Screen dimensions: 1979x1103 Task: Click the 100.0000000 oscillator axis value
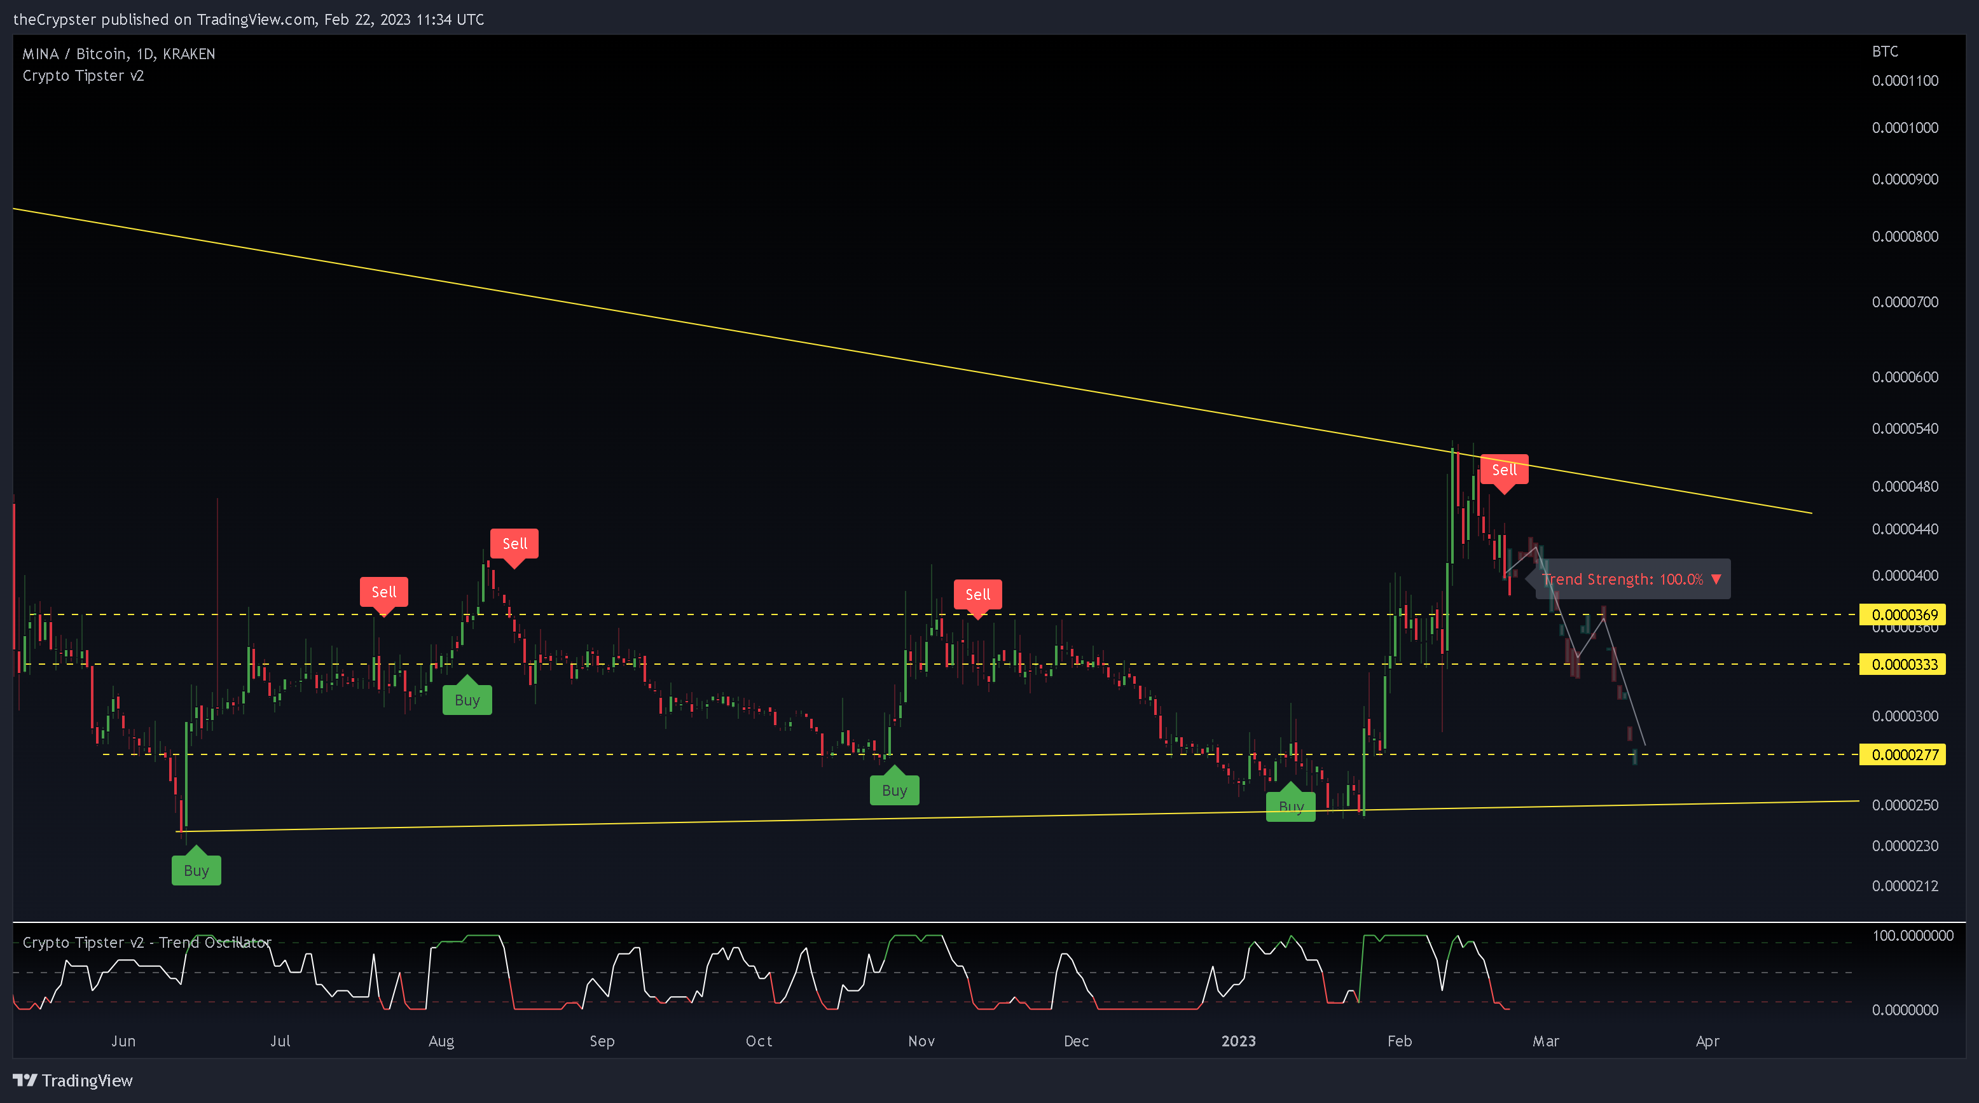click(x=1912, y=936)
